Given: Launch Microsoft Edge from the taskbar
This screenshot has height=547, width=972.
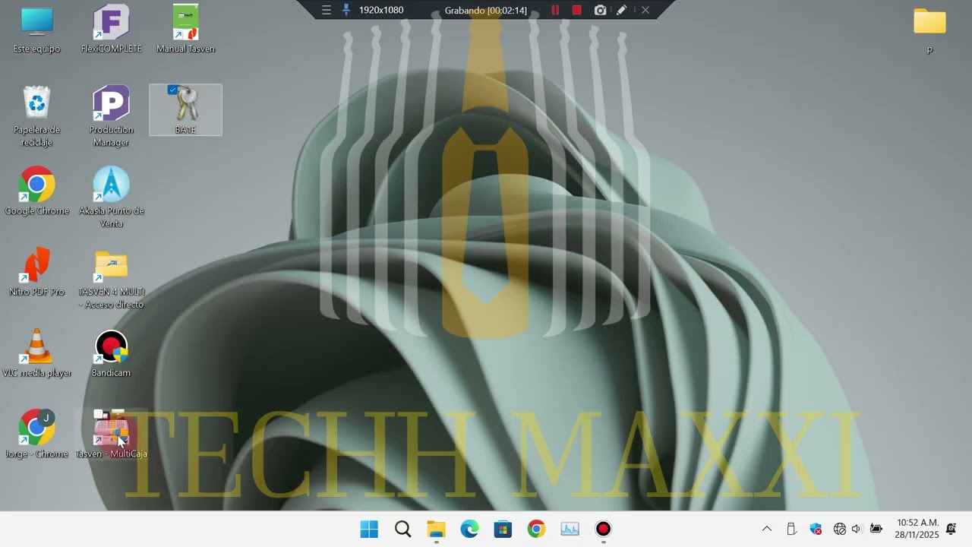Looking at the screenshot, I should pos(469,530).
